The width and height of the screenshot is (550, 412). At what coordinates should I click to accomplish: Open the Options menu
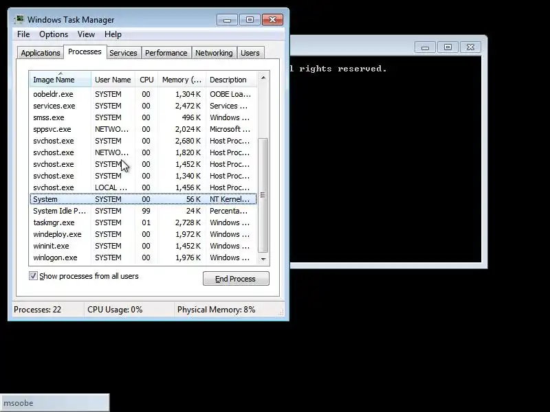[54, 34]
